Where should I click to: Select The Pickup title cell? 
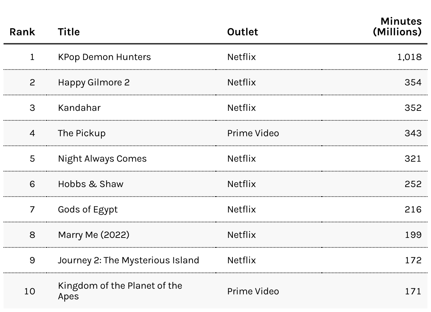point(82,133)
